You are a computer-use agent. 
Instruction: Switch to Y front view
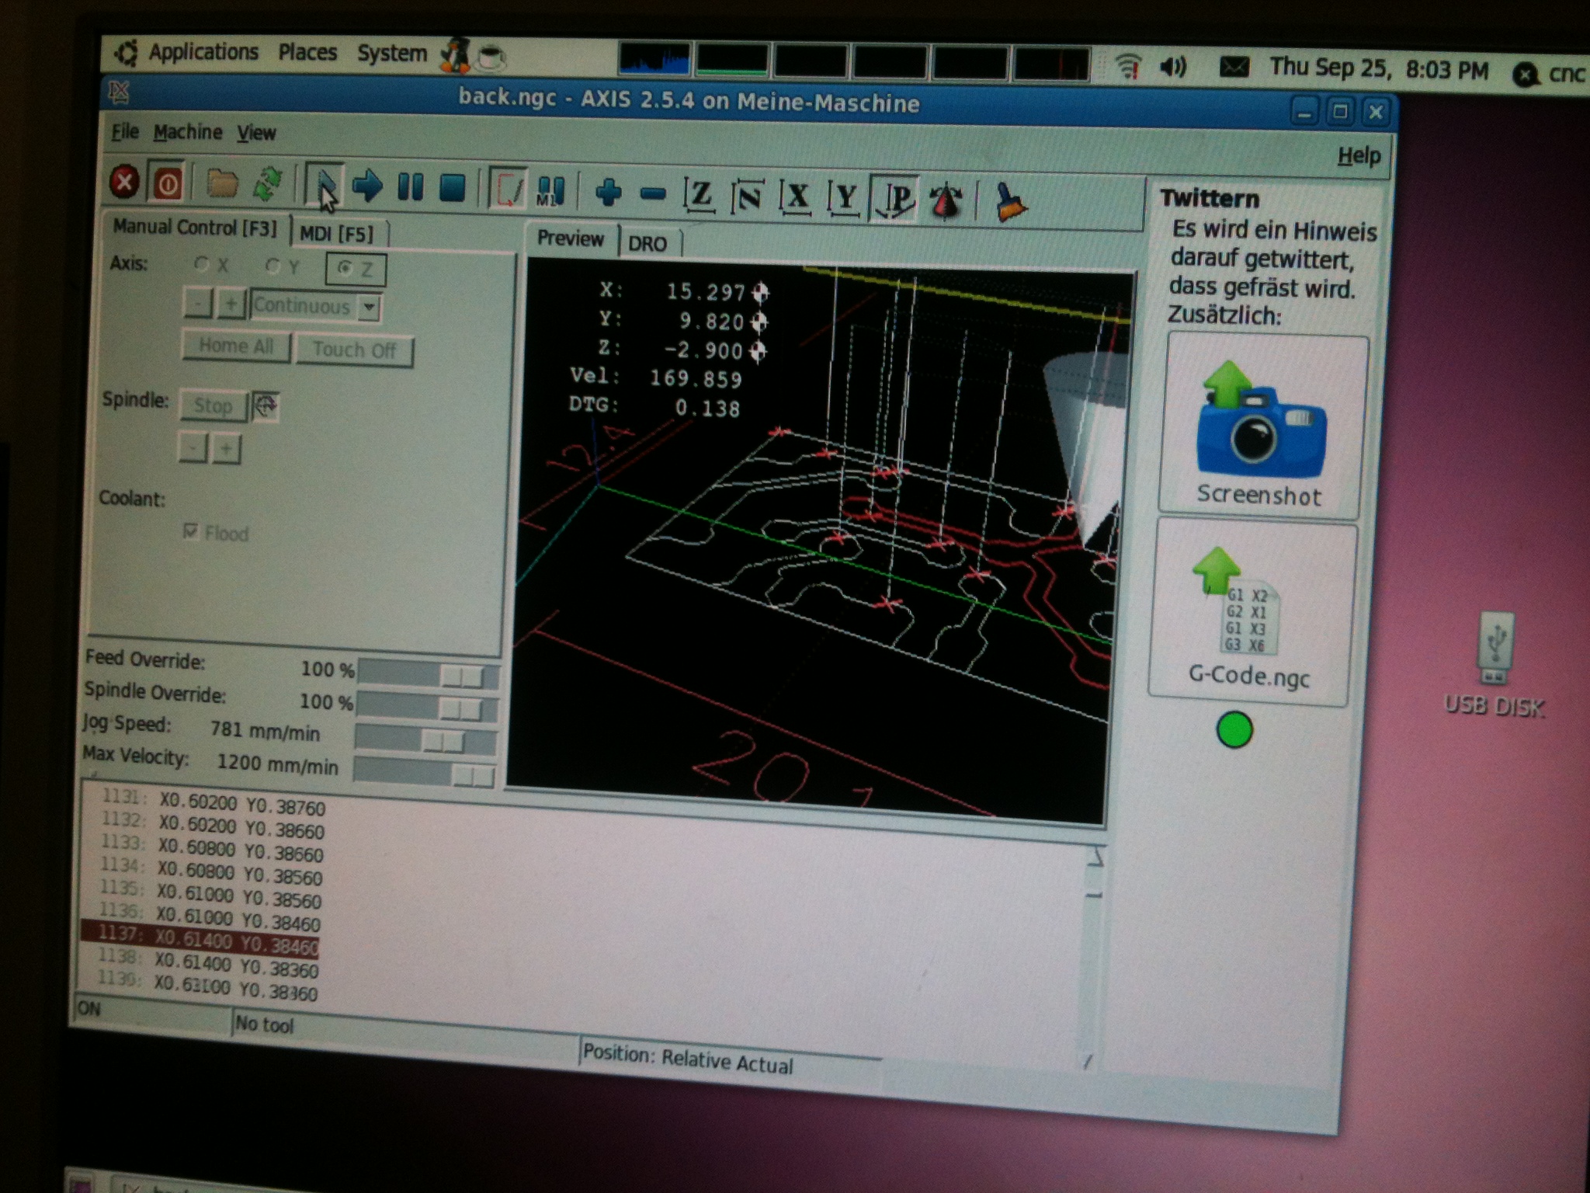tap(844, 199)
